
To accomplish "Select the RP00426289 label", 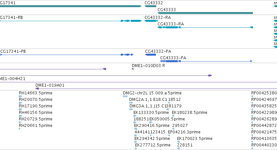I will click(x=264, y=119).
